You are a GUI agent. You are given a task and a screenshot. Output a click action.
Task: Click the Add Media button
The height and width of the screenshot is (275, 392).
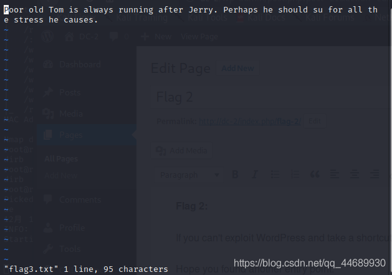coord(182,151)
